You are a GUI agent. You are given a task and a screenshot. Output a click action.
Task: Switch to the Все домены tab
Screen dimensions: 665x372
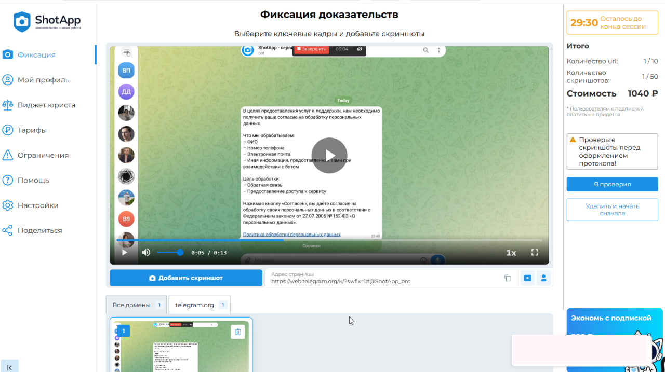click(137, 305)
